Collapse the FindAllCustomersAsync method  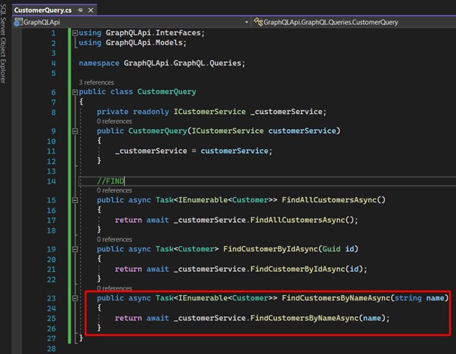(x=74, y=200)
